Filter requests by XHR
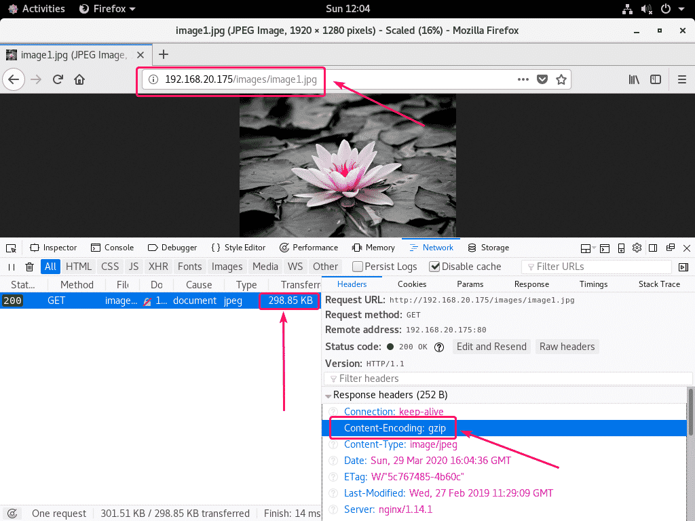 click(158, 267)
